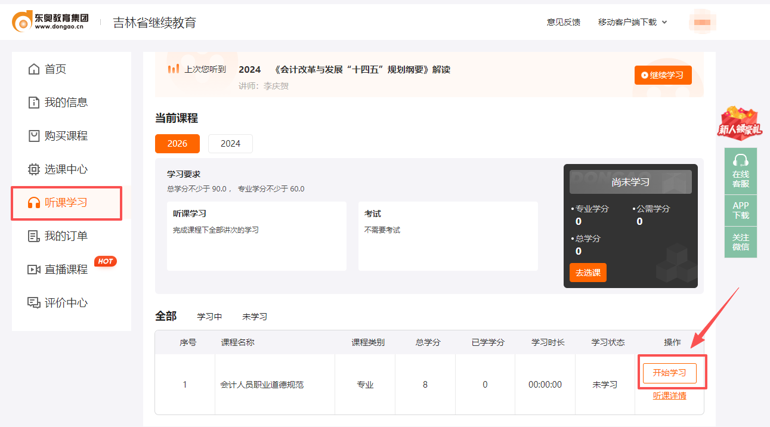Switch to the 2024 course tab
The image size is (770, 427).
230,143
